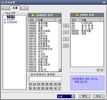Select KOSPI in the target tree
Image resolution: width=107 pixels, height=100 pixels.
tap(11, 19)
